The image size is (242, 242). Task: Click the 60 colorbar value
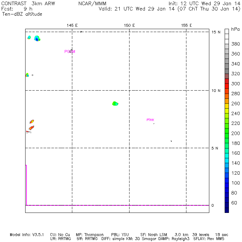pyautogui.click(x=234, y=203)
